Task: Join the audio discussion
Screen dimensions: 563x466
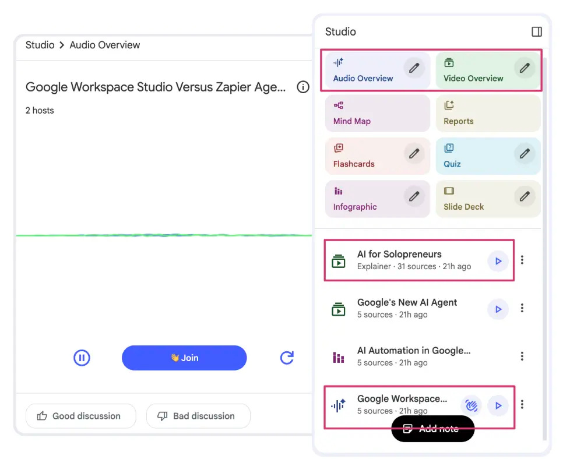Action: pyautogui.click(x=184, y=358)
